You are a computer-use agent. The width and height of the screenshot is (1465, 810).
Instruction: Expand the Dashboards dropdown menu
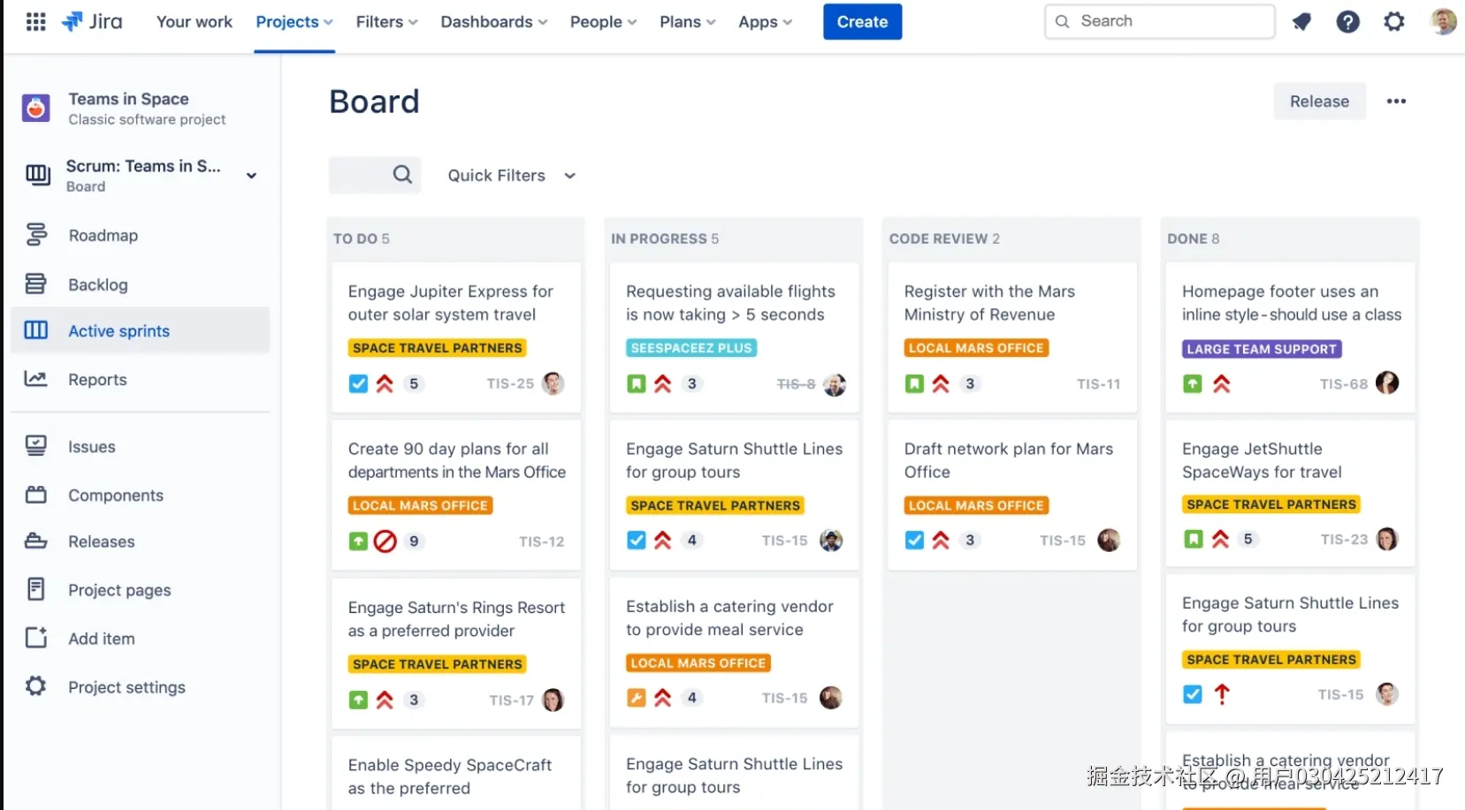[494, 22]
